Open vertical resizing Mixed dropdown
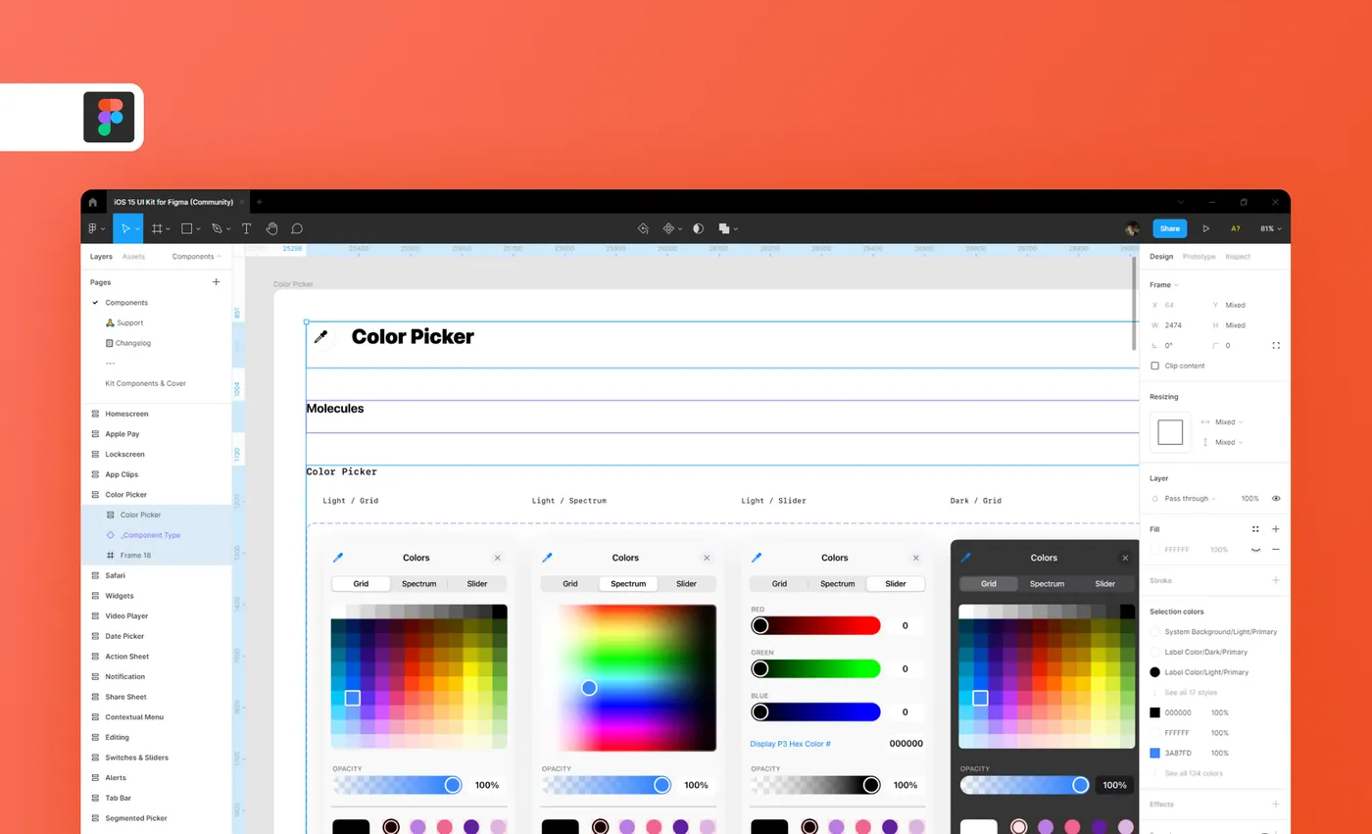Viewport: 1372px width, 834px height. tap(1229, 442)
